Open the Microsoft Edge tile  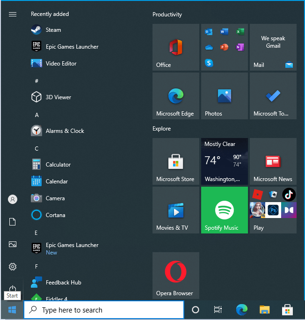pos(175,96)
